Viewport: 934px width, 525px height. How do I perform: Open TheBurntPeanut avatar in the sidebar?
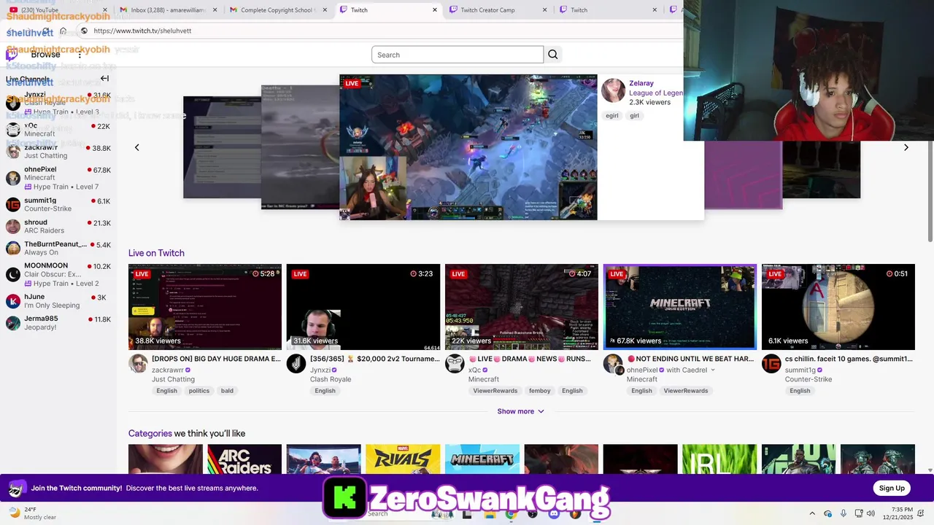(13, 249)
